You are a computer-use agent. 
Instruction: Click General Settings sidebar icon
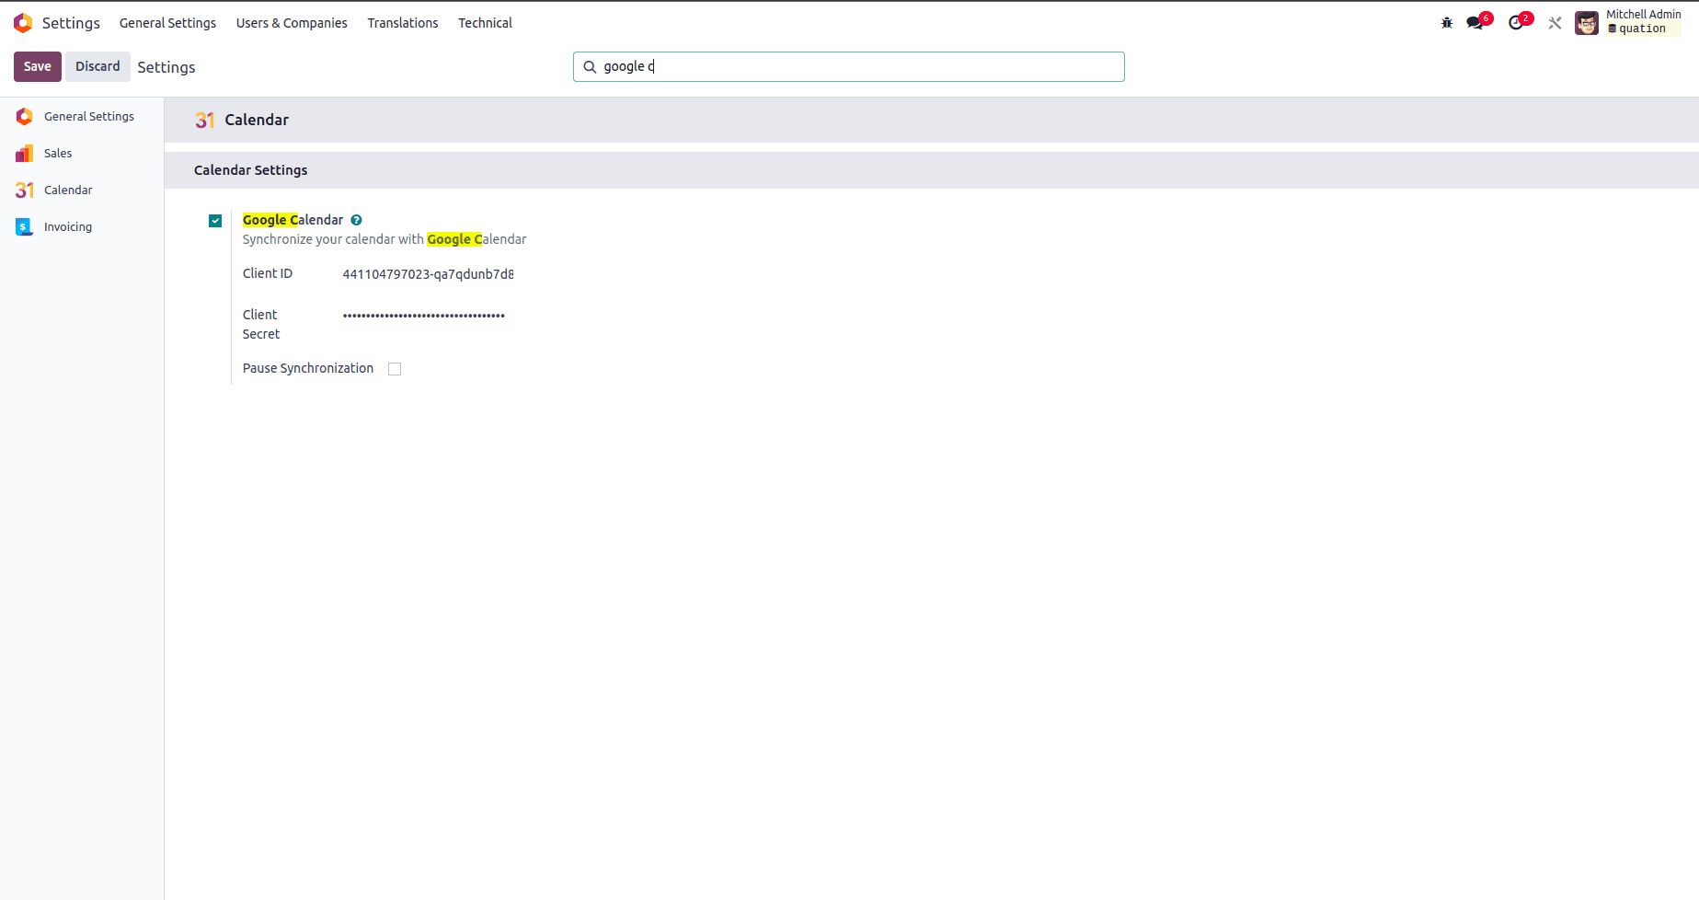click(x=25, y=117)
